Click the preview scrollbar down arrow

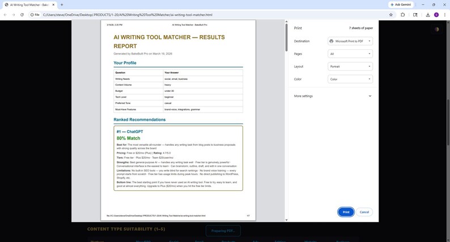(x=286, y=220)
